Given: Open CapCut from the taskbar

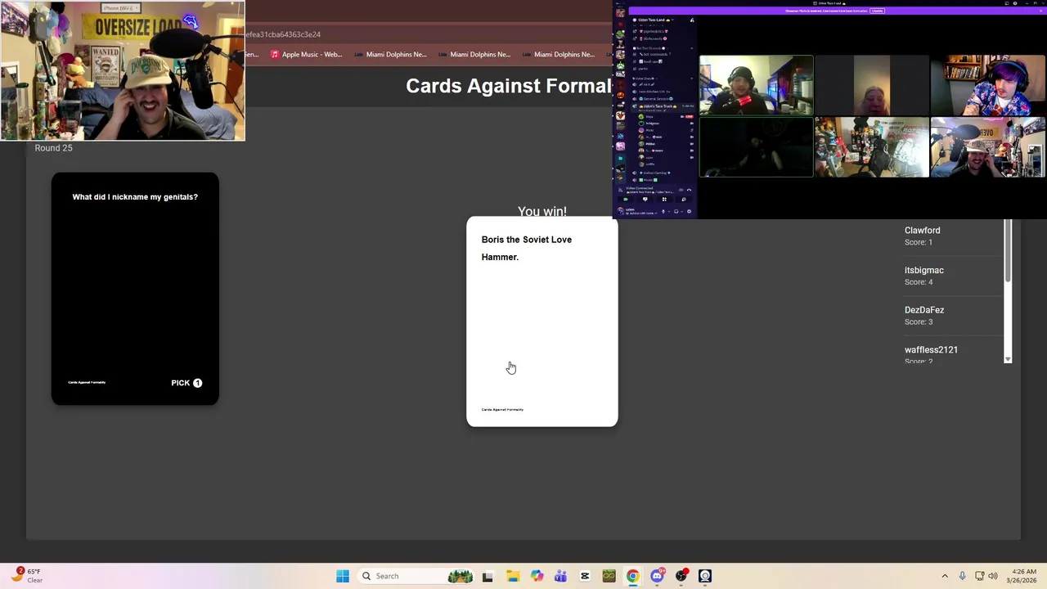Looking at the screenshot, I should tap(585, 576).
